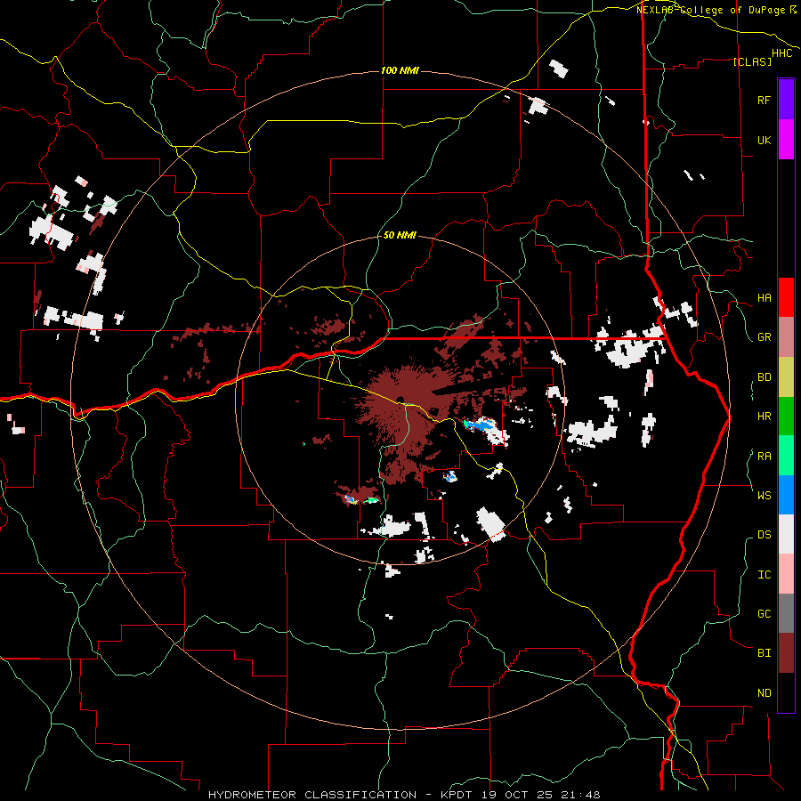This screenshot has width=801, height=801.
Task: Click the DS legend label
Action: point(764,534)
